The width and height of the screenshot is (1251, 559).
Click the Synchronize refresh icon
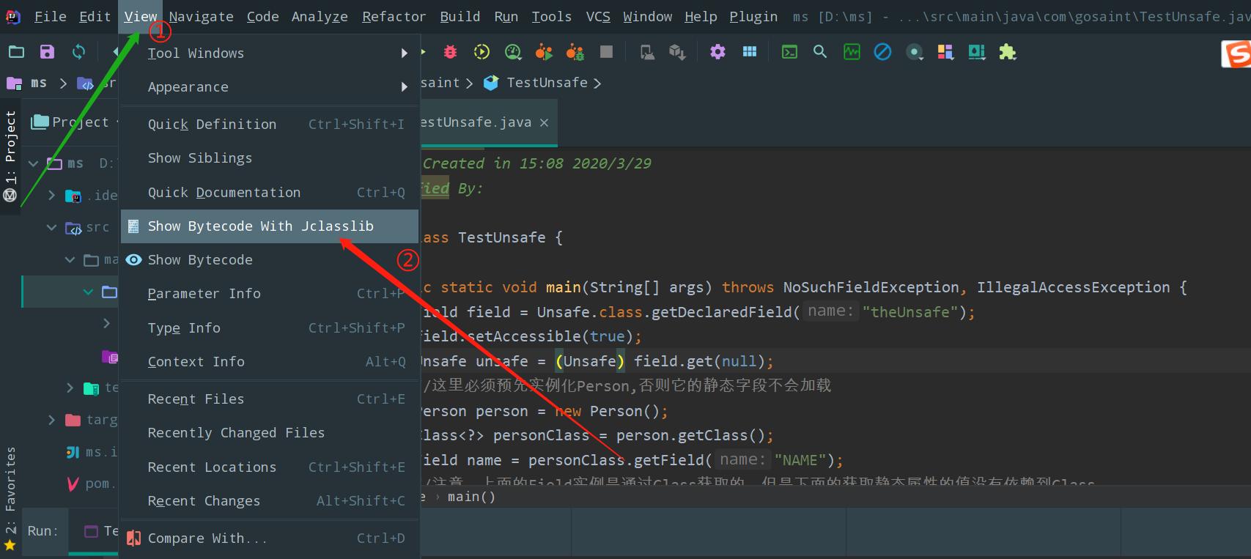click(78, 51)
